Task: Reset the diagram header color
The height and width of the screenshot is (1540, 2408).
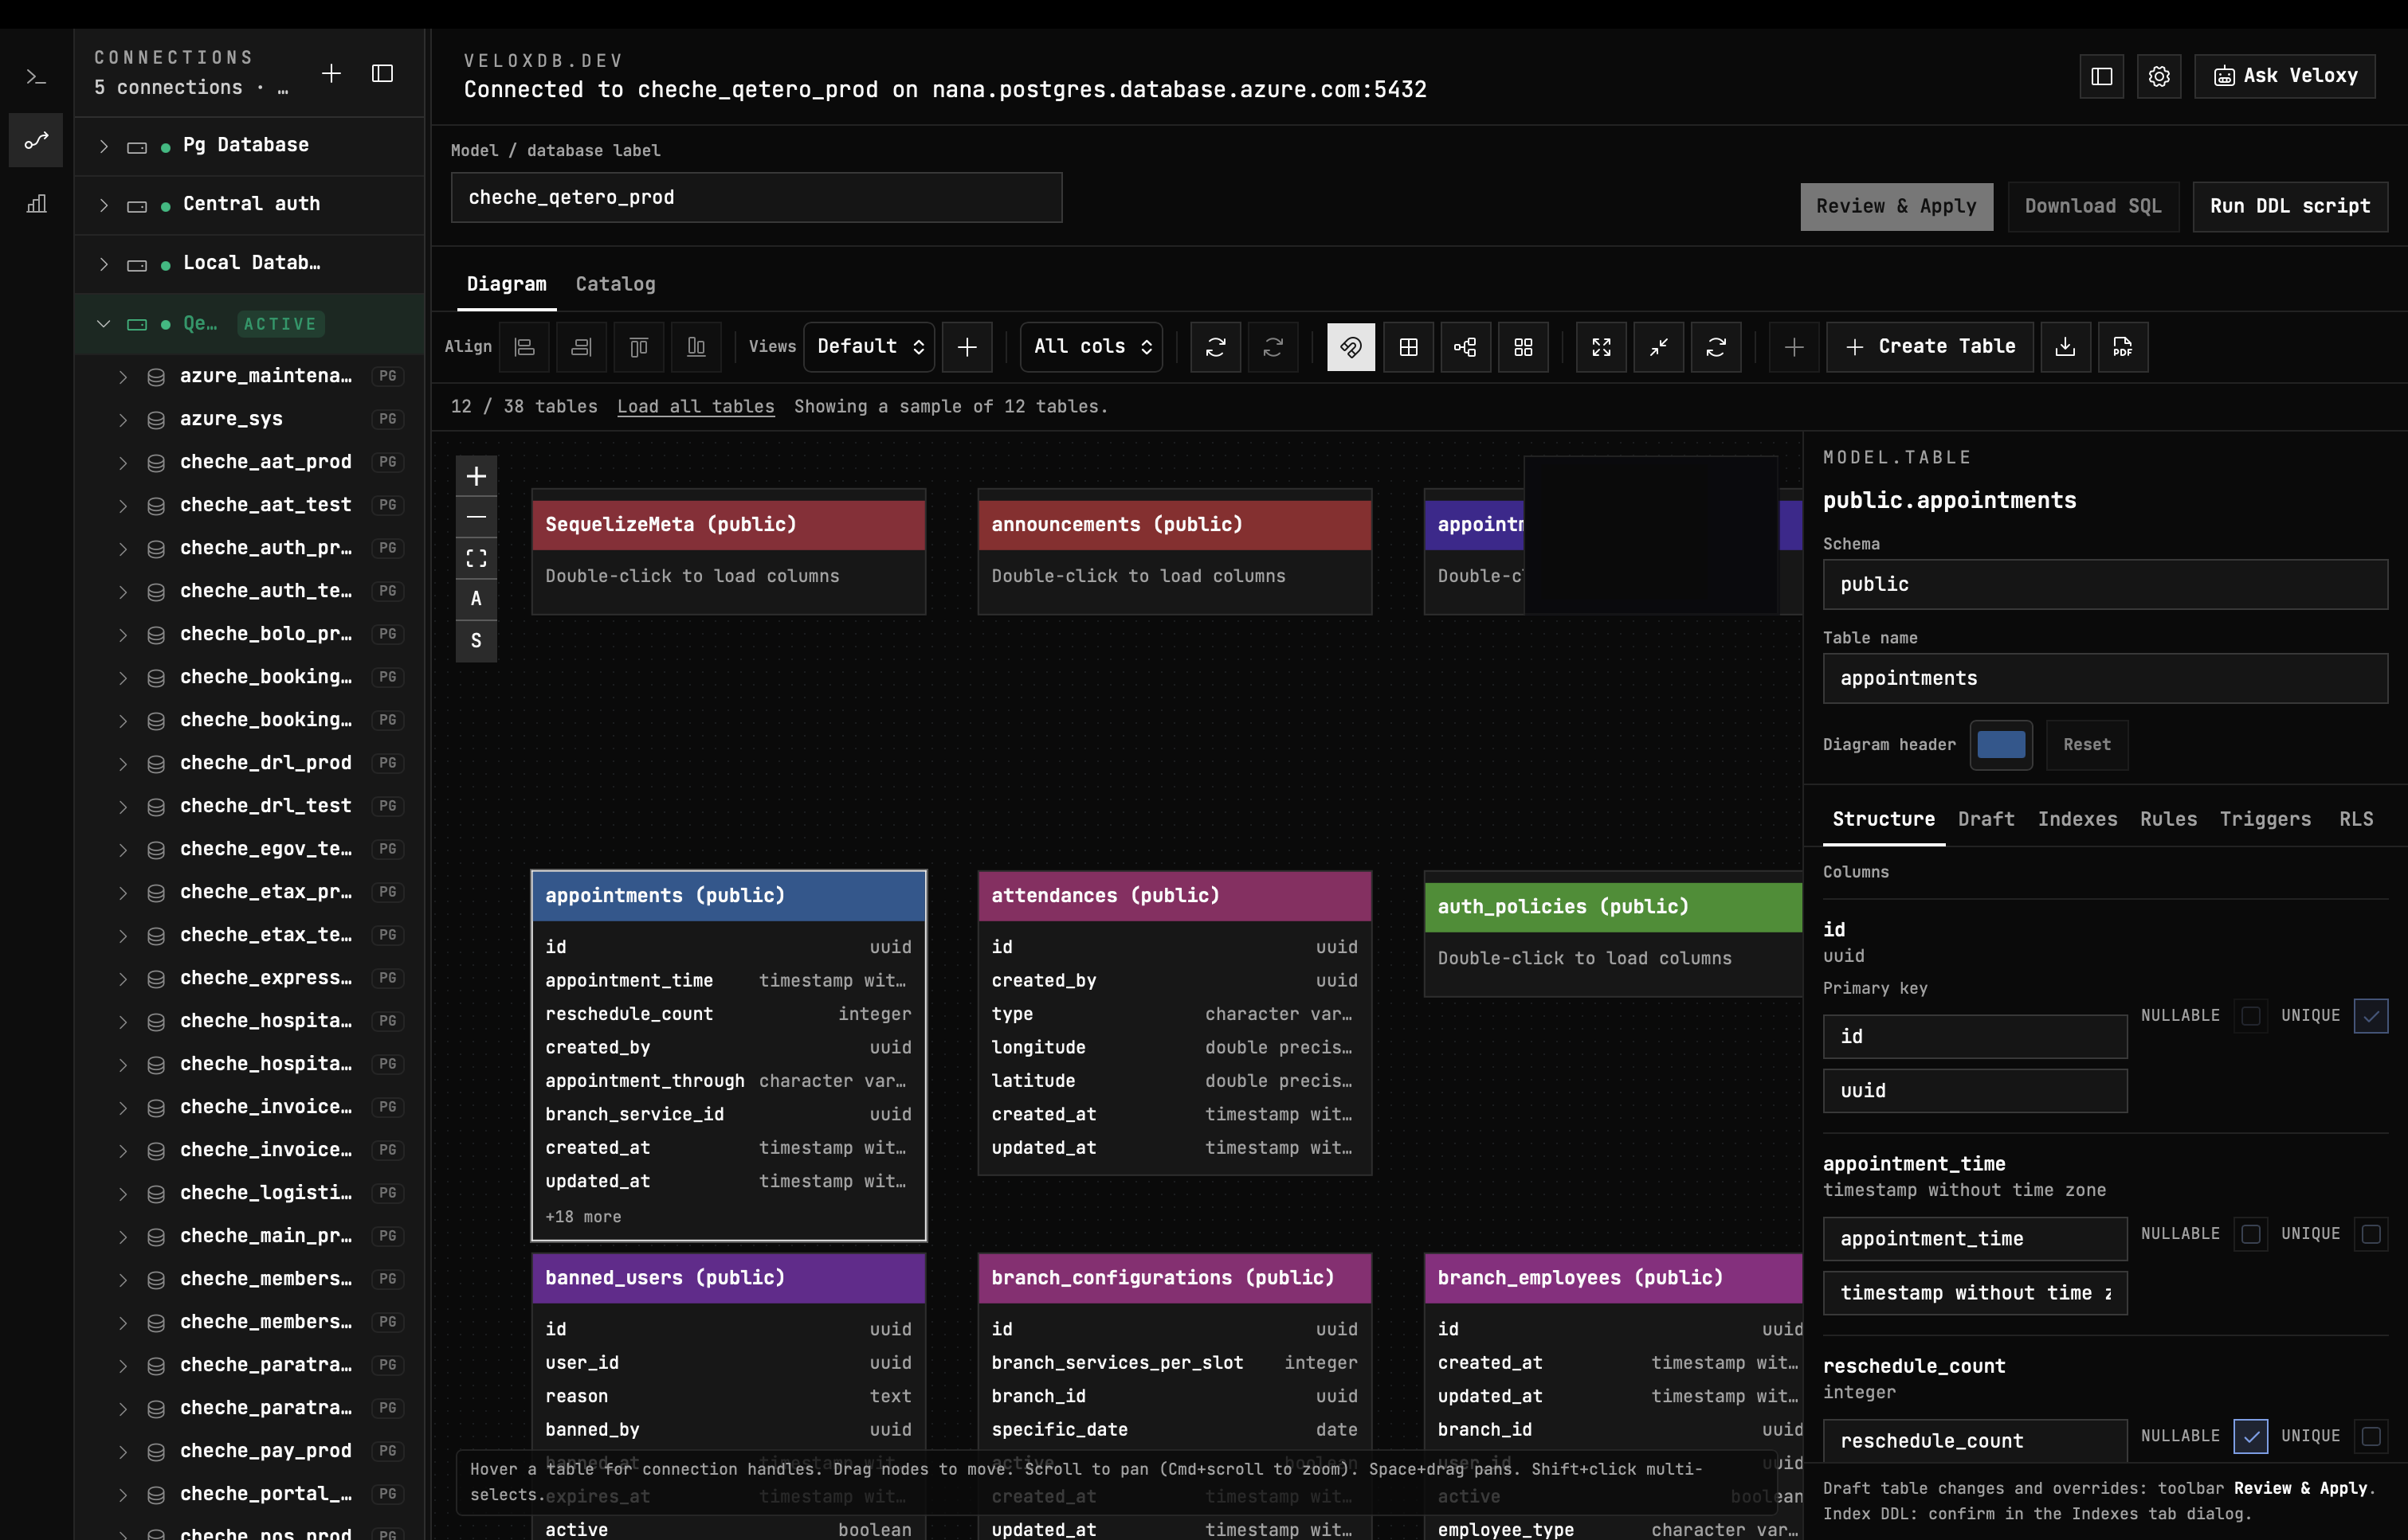Action: pos(2087,745)
